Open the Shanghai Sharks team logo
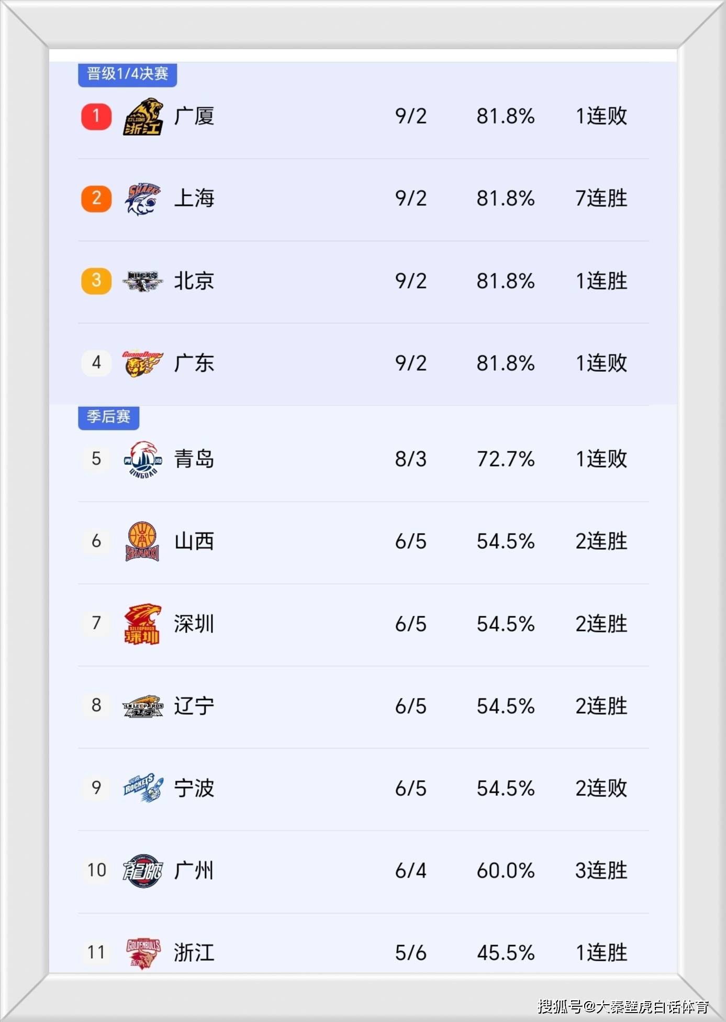Image resolution: width=726 pixels, height=1022 pixels. (142, 198)
